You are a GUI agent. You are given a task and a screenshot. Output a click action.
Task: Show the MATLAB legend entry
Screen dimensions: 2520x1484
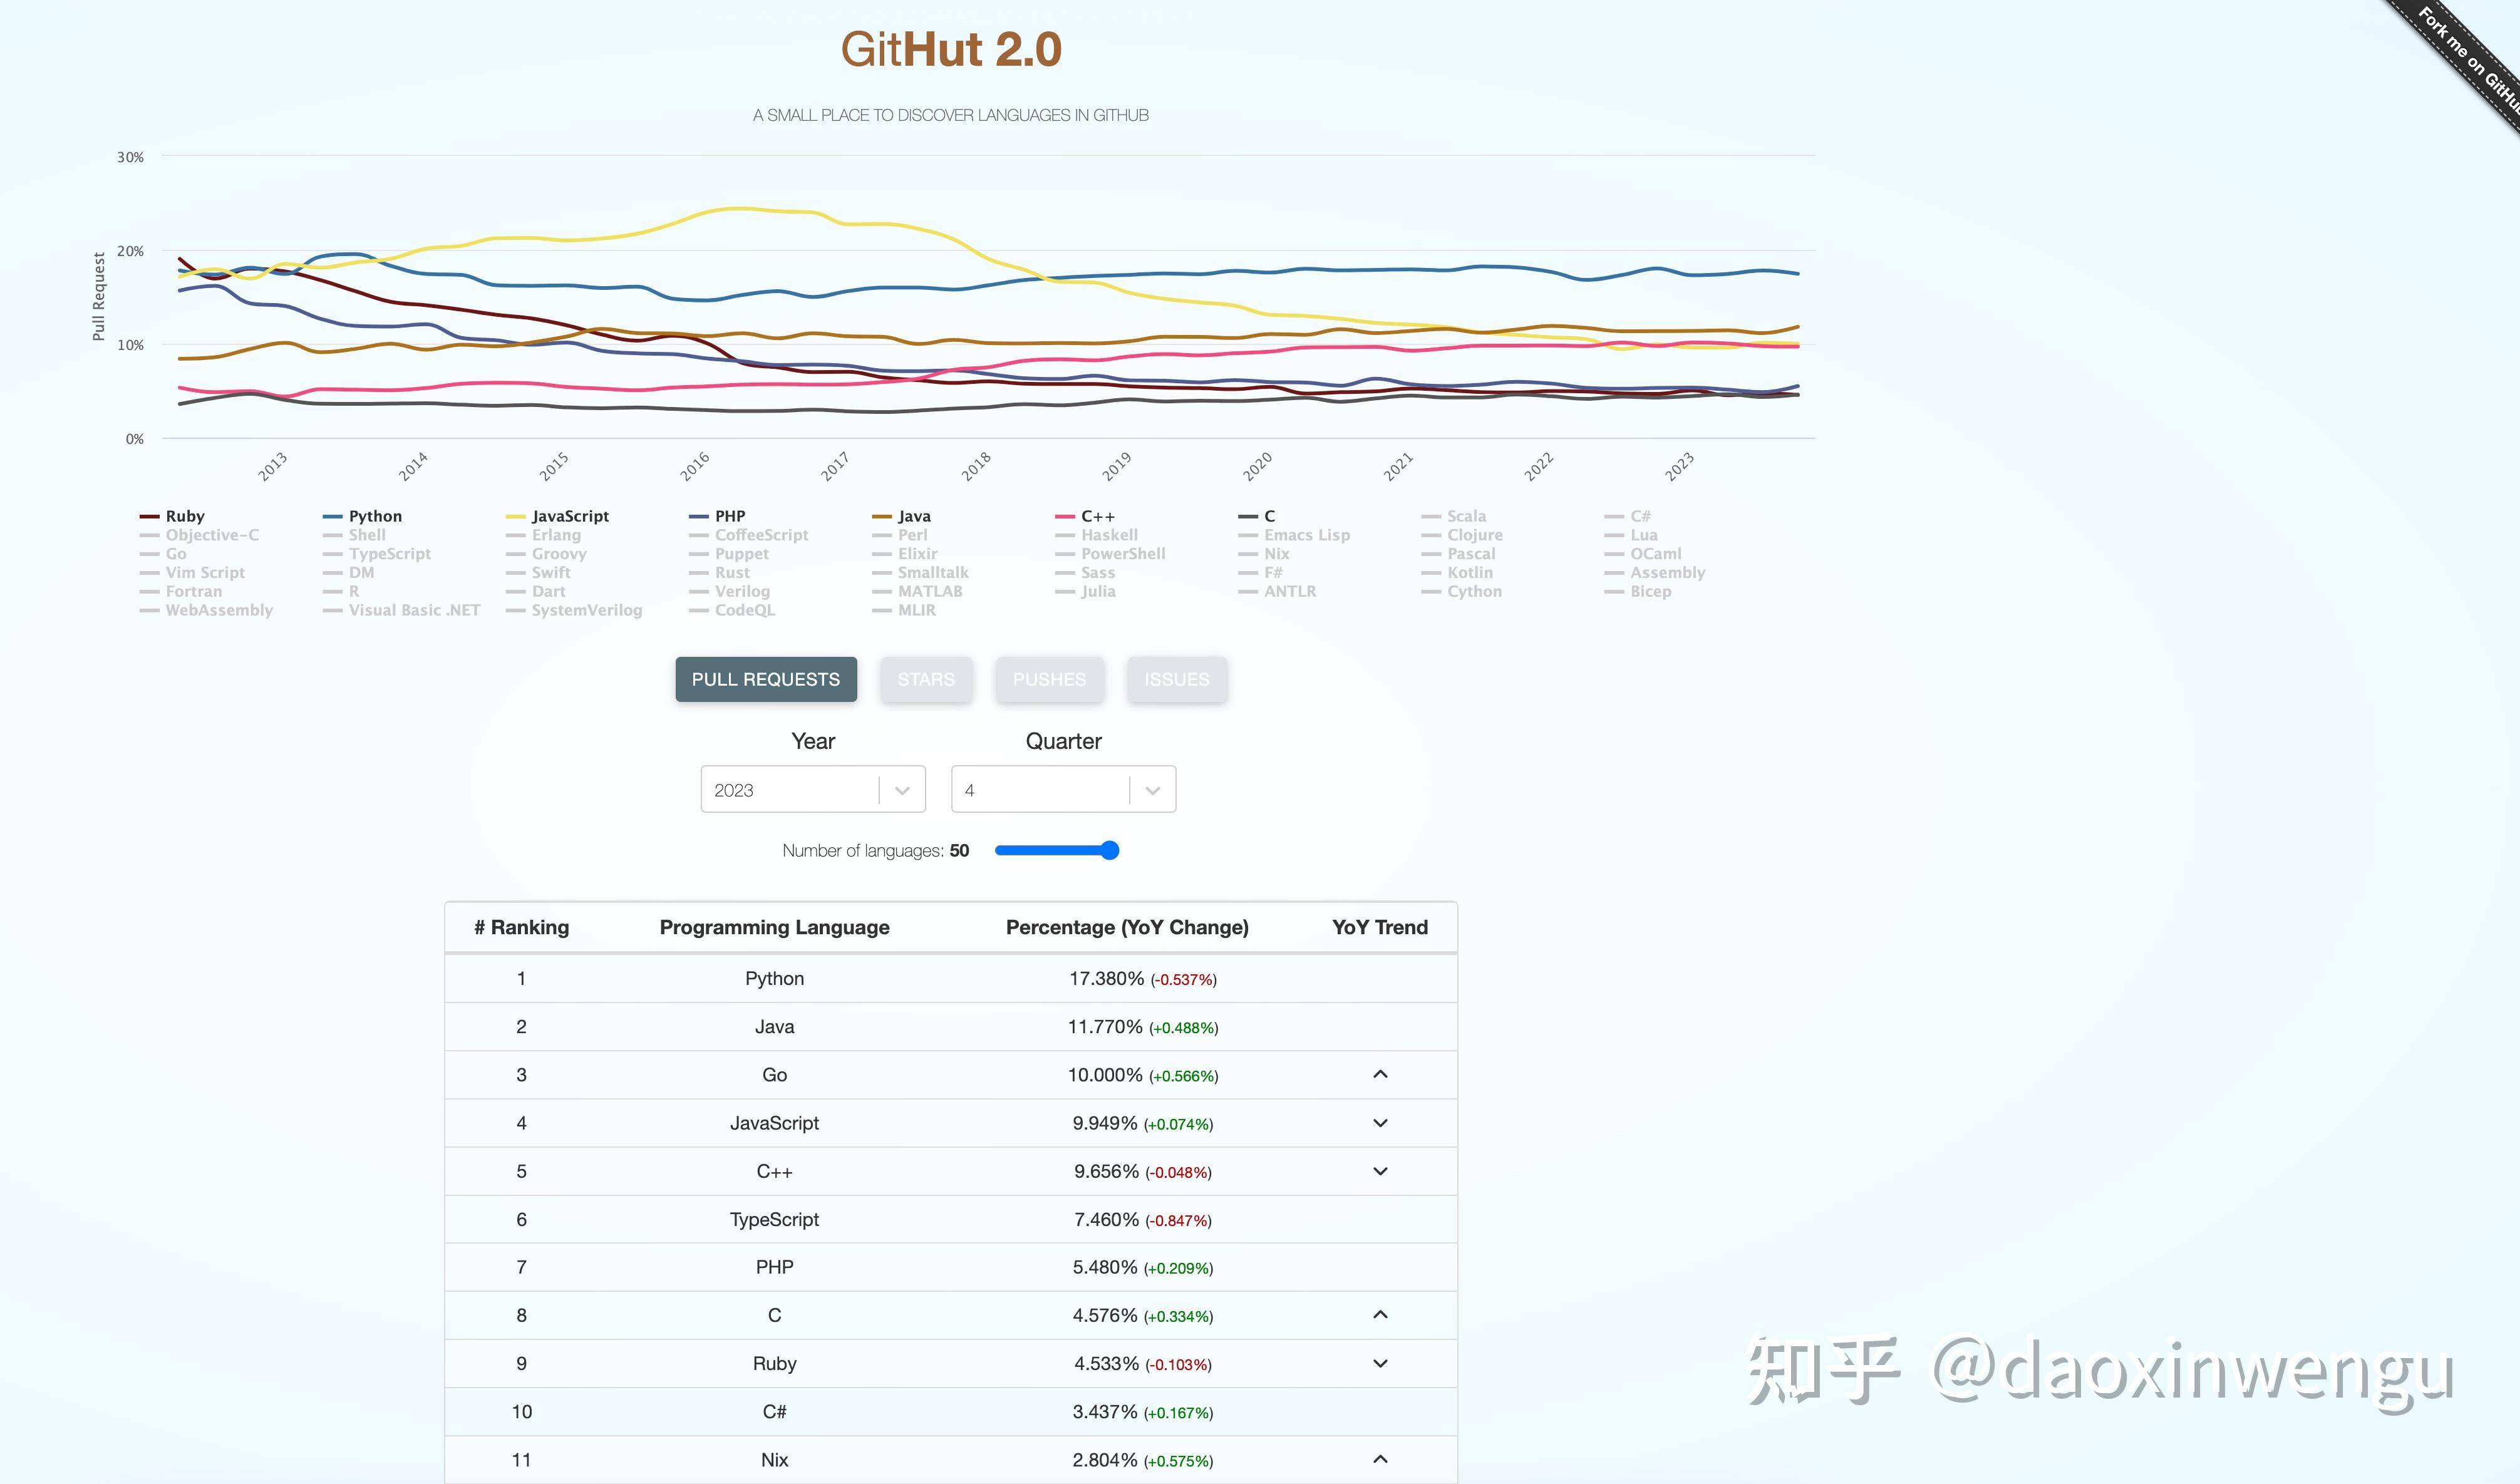coord(917,592)
